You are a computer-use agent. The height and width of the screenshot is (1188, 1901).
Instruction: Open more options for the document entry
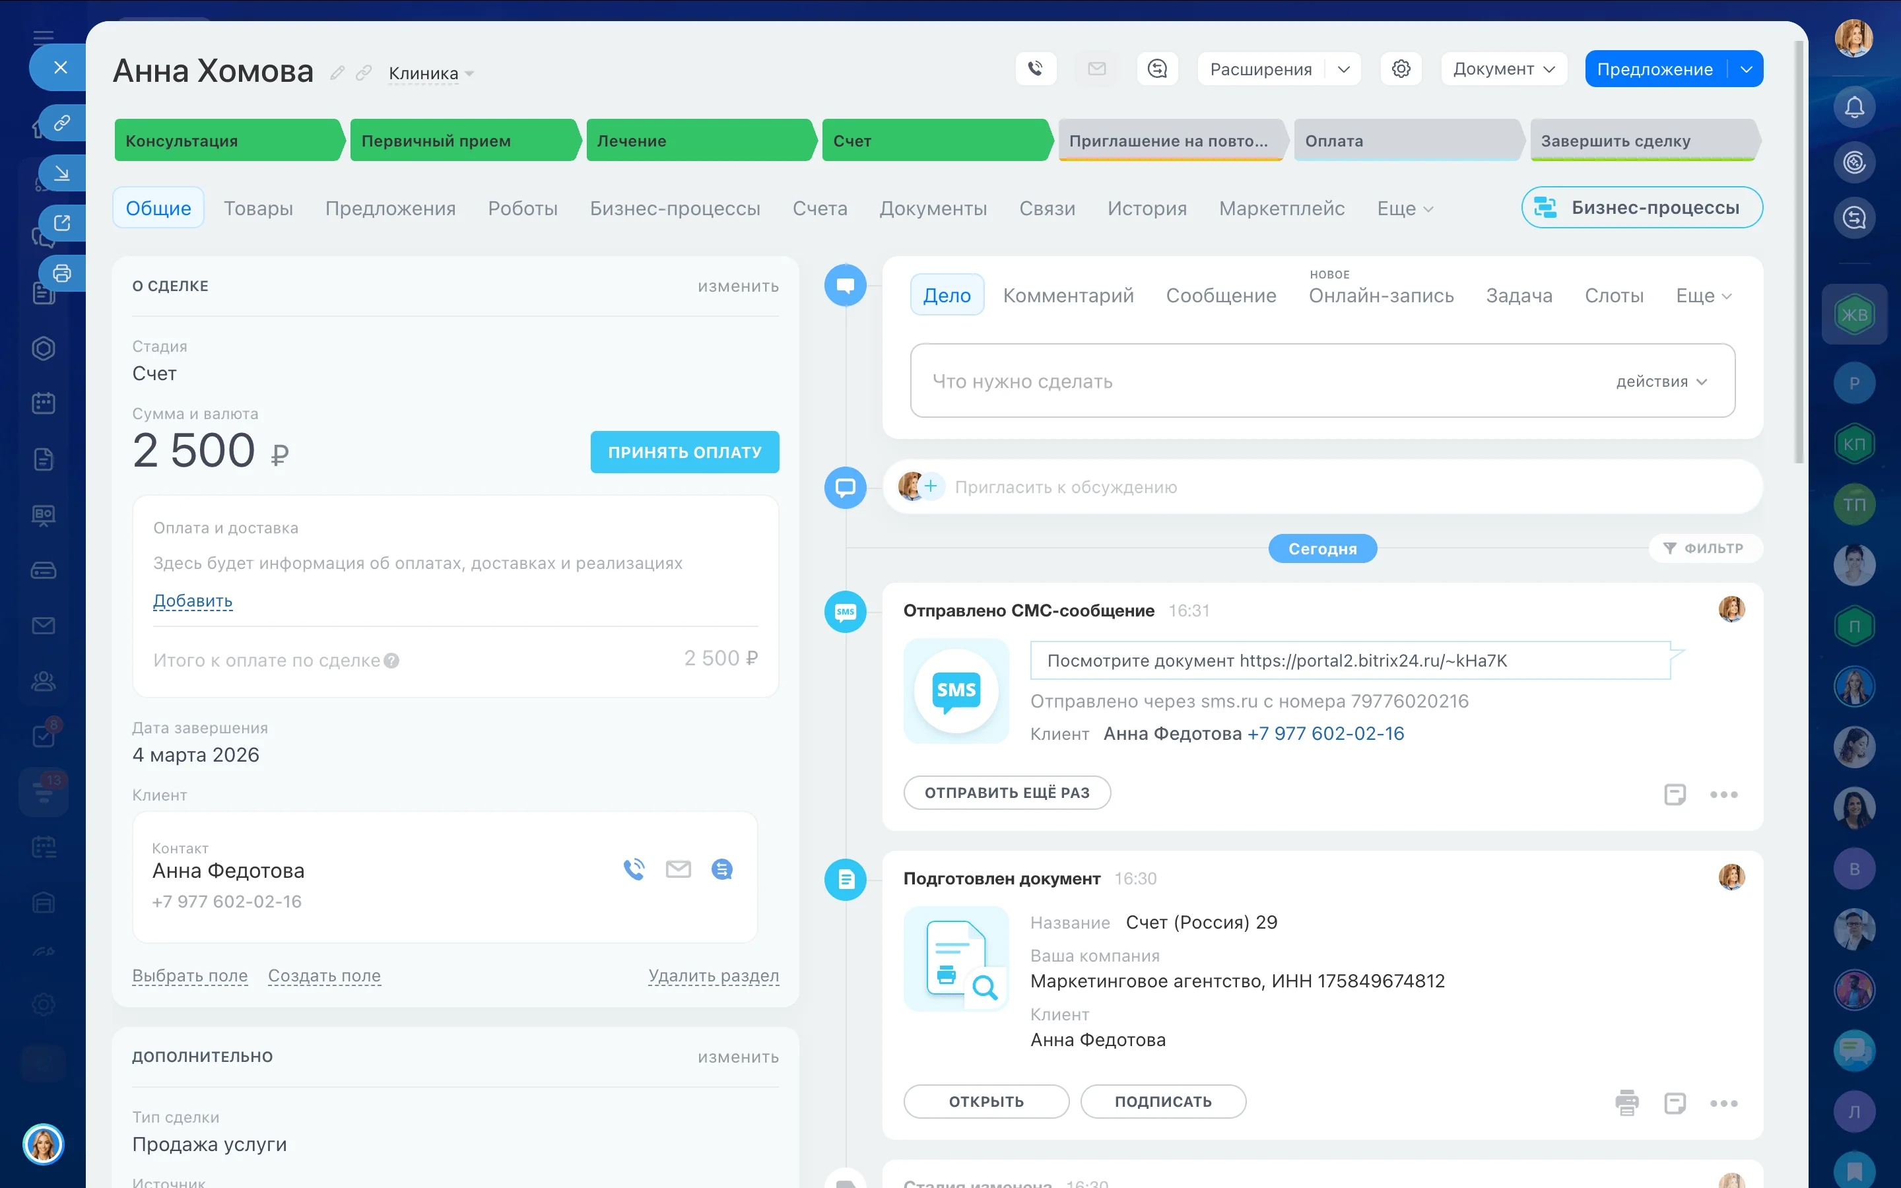1723,1103
